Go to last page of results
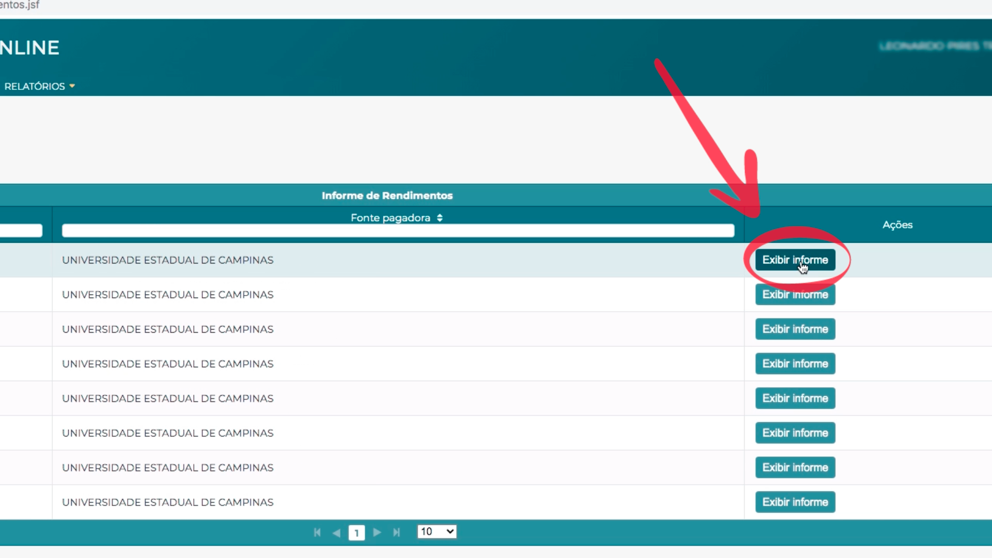The height and width of the screenshot is (558, 992). [x=396, y=532]
